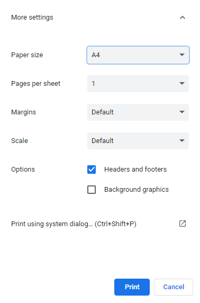
Task: Toggle via the Headers and footers label text
Action: 135,170
